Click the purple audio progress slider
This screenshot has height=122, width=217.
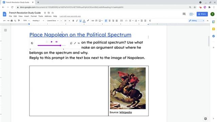(x=52, y=45)
